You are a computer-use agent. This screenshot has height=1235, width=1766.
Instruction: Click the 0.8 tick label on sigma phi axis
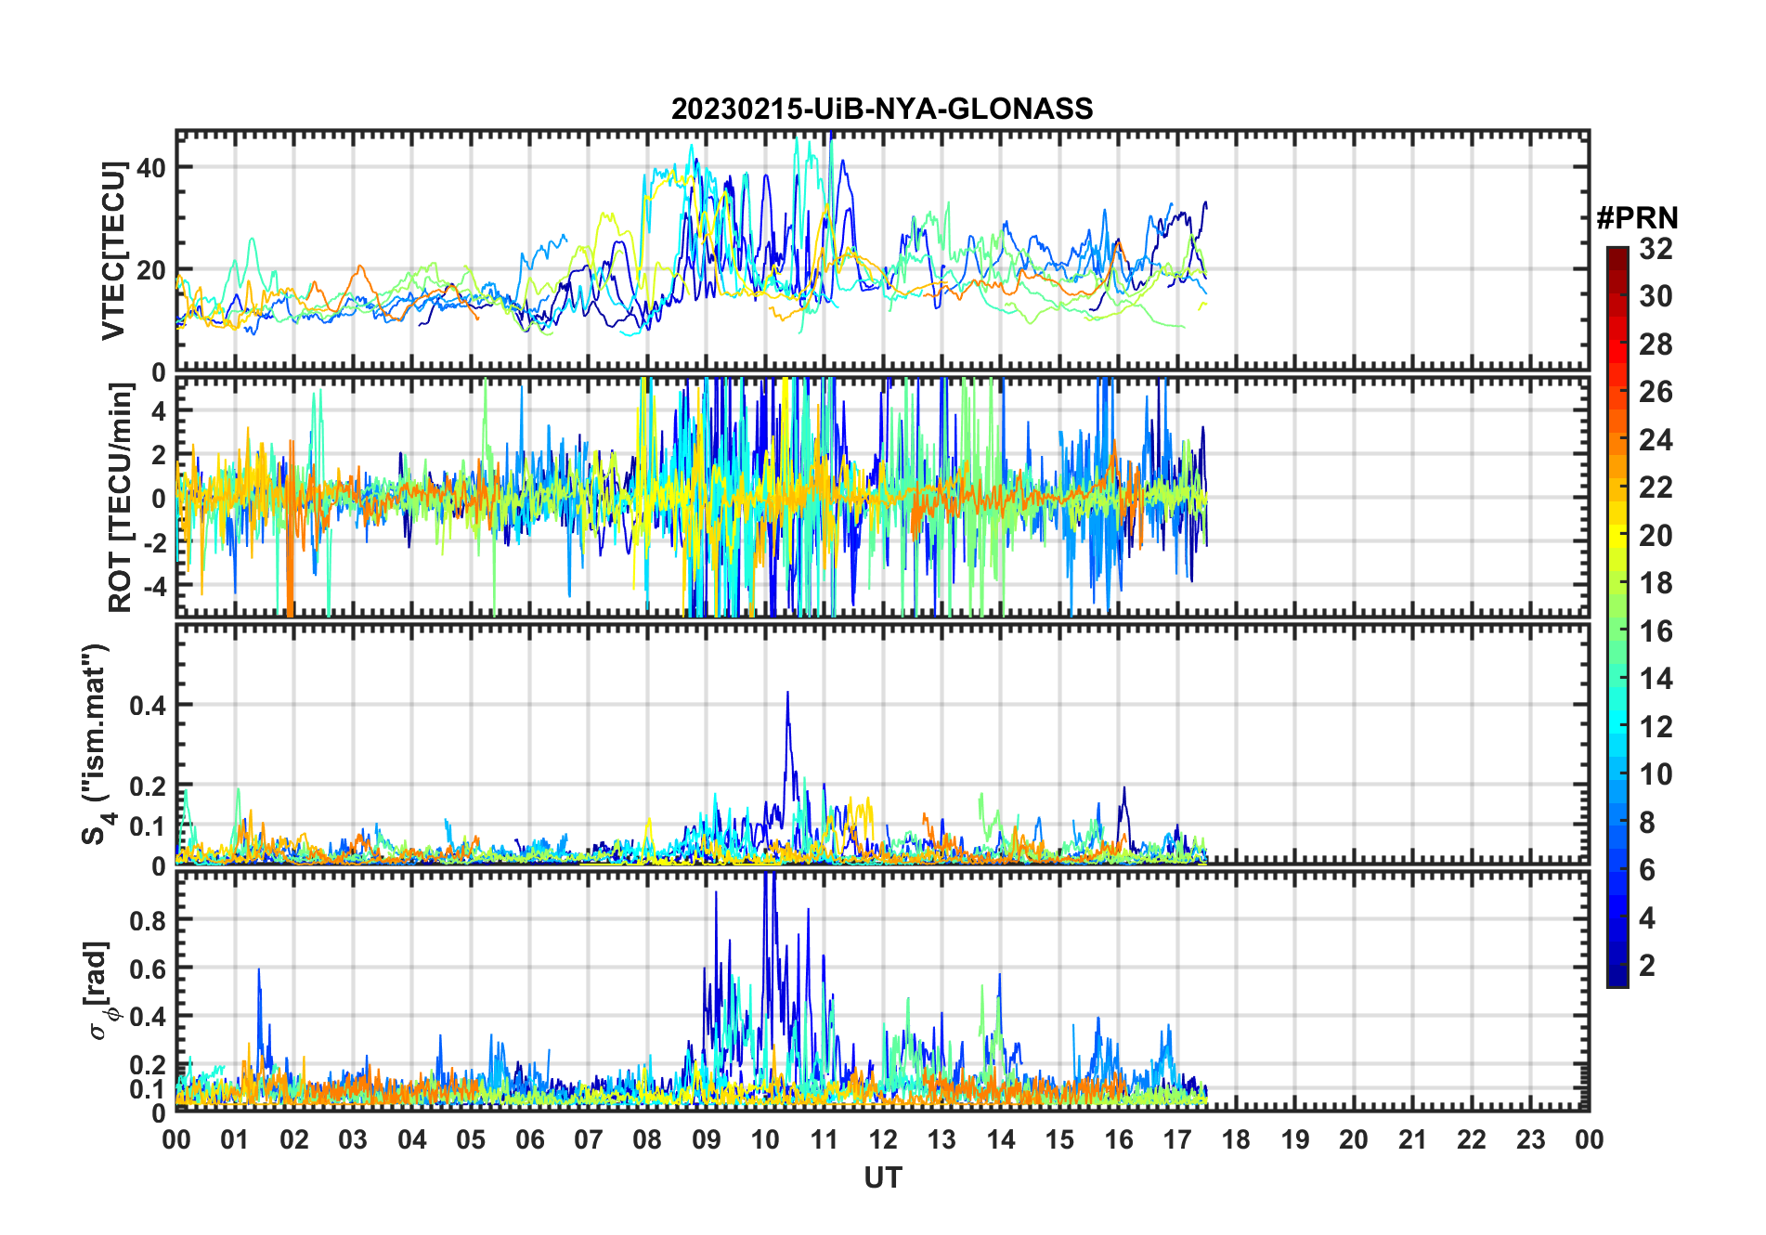click(148, 920)
